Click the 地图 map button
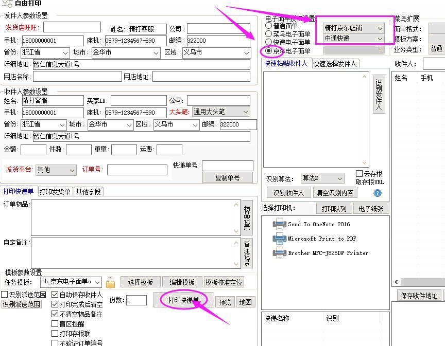 pos(245,302)
